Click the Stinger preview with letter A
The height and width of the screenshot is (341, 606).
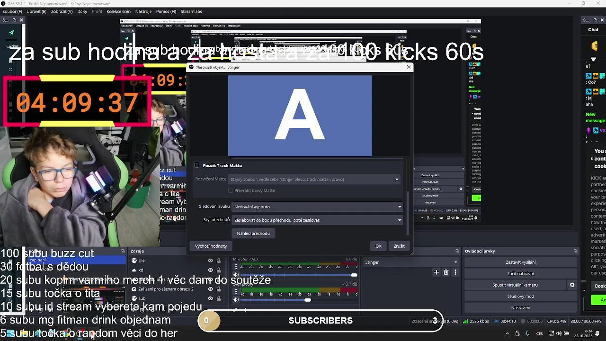300,116
